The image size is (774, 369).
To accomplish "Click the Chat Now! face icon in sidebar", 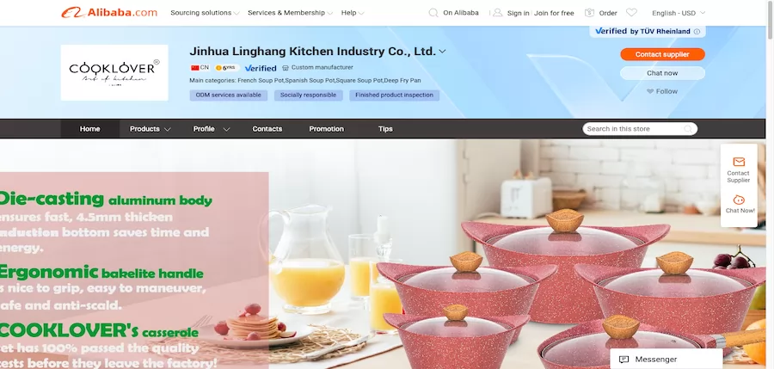I will click(739, 200).
